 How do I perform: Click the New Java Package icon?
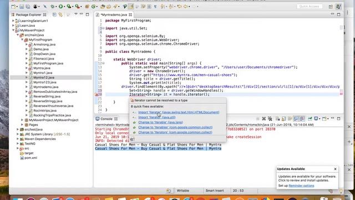[87, 7]
